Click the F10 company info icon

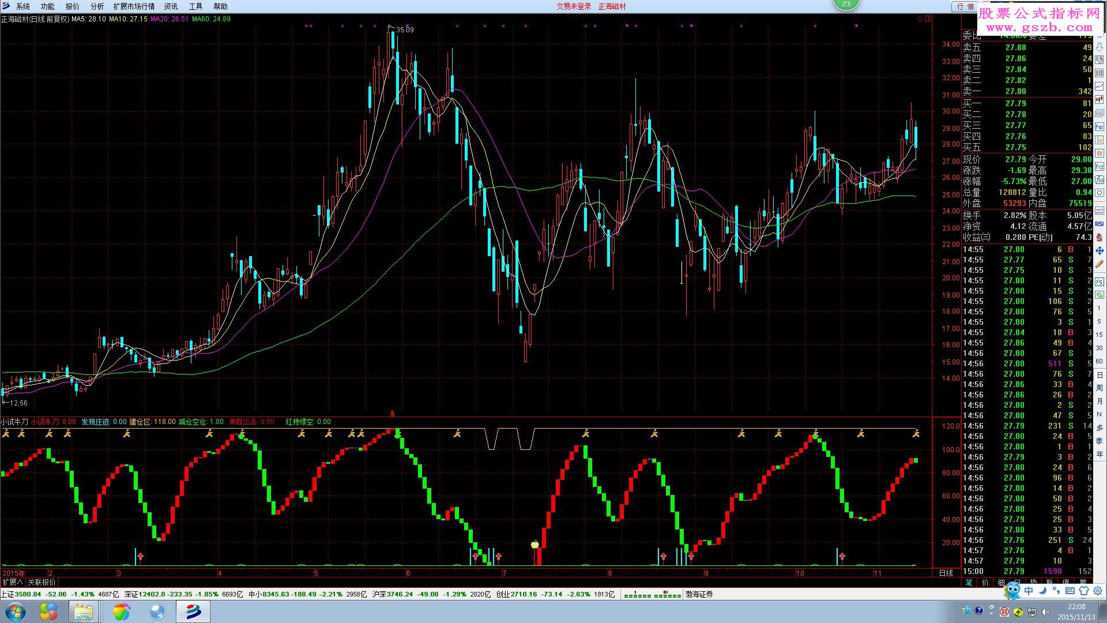coord(1100,126)
